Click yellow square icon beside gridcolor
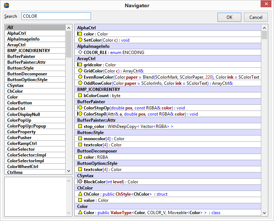 click(80, 65)
